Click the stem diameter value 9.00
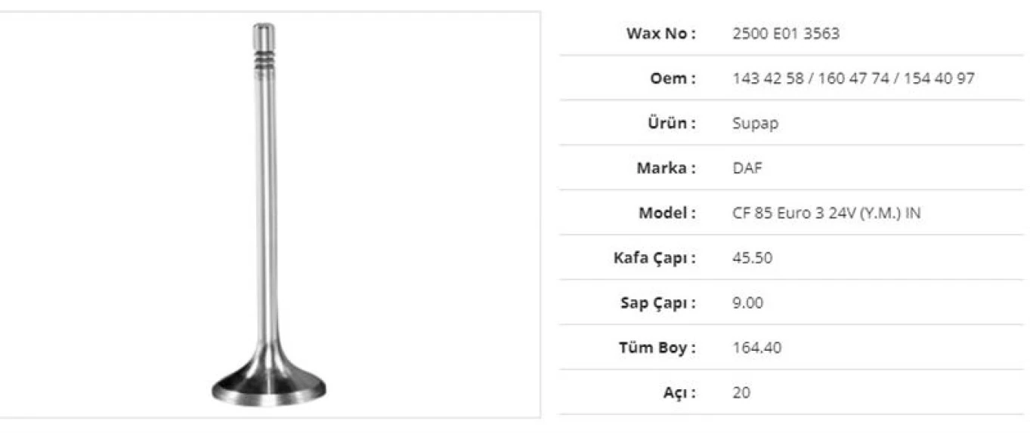 [748, 302]
